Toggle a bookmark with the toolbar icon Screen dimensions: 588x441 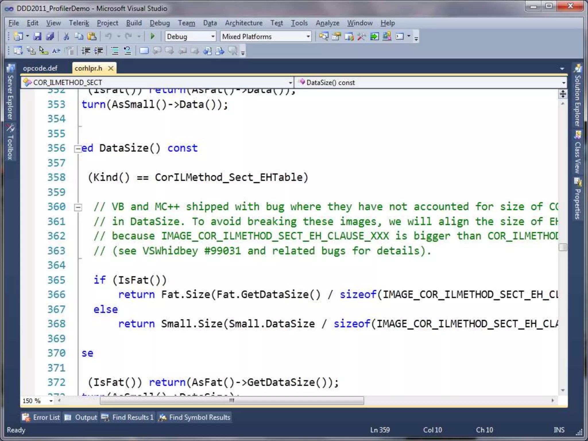[144, 51]
